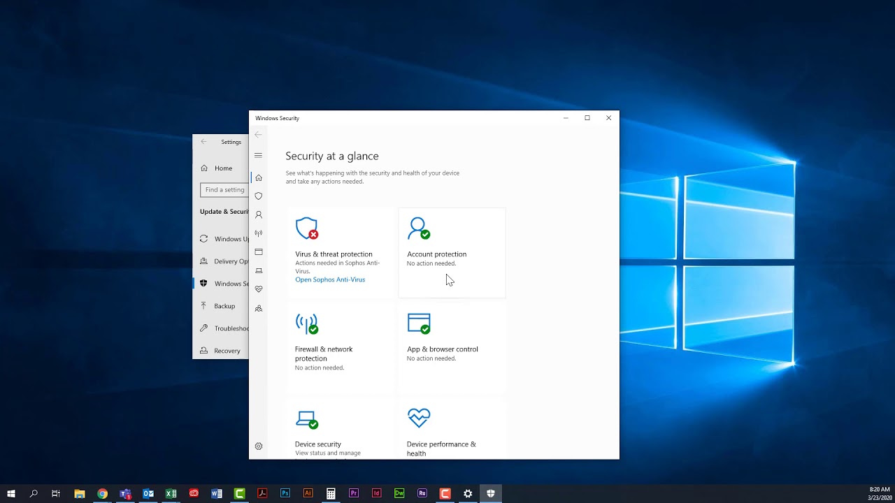The width and height of the screenshot is (895, 503).
Task: Select Recovery in Settings sidebar
Action: [x=220, y=351]
